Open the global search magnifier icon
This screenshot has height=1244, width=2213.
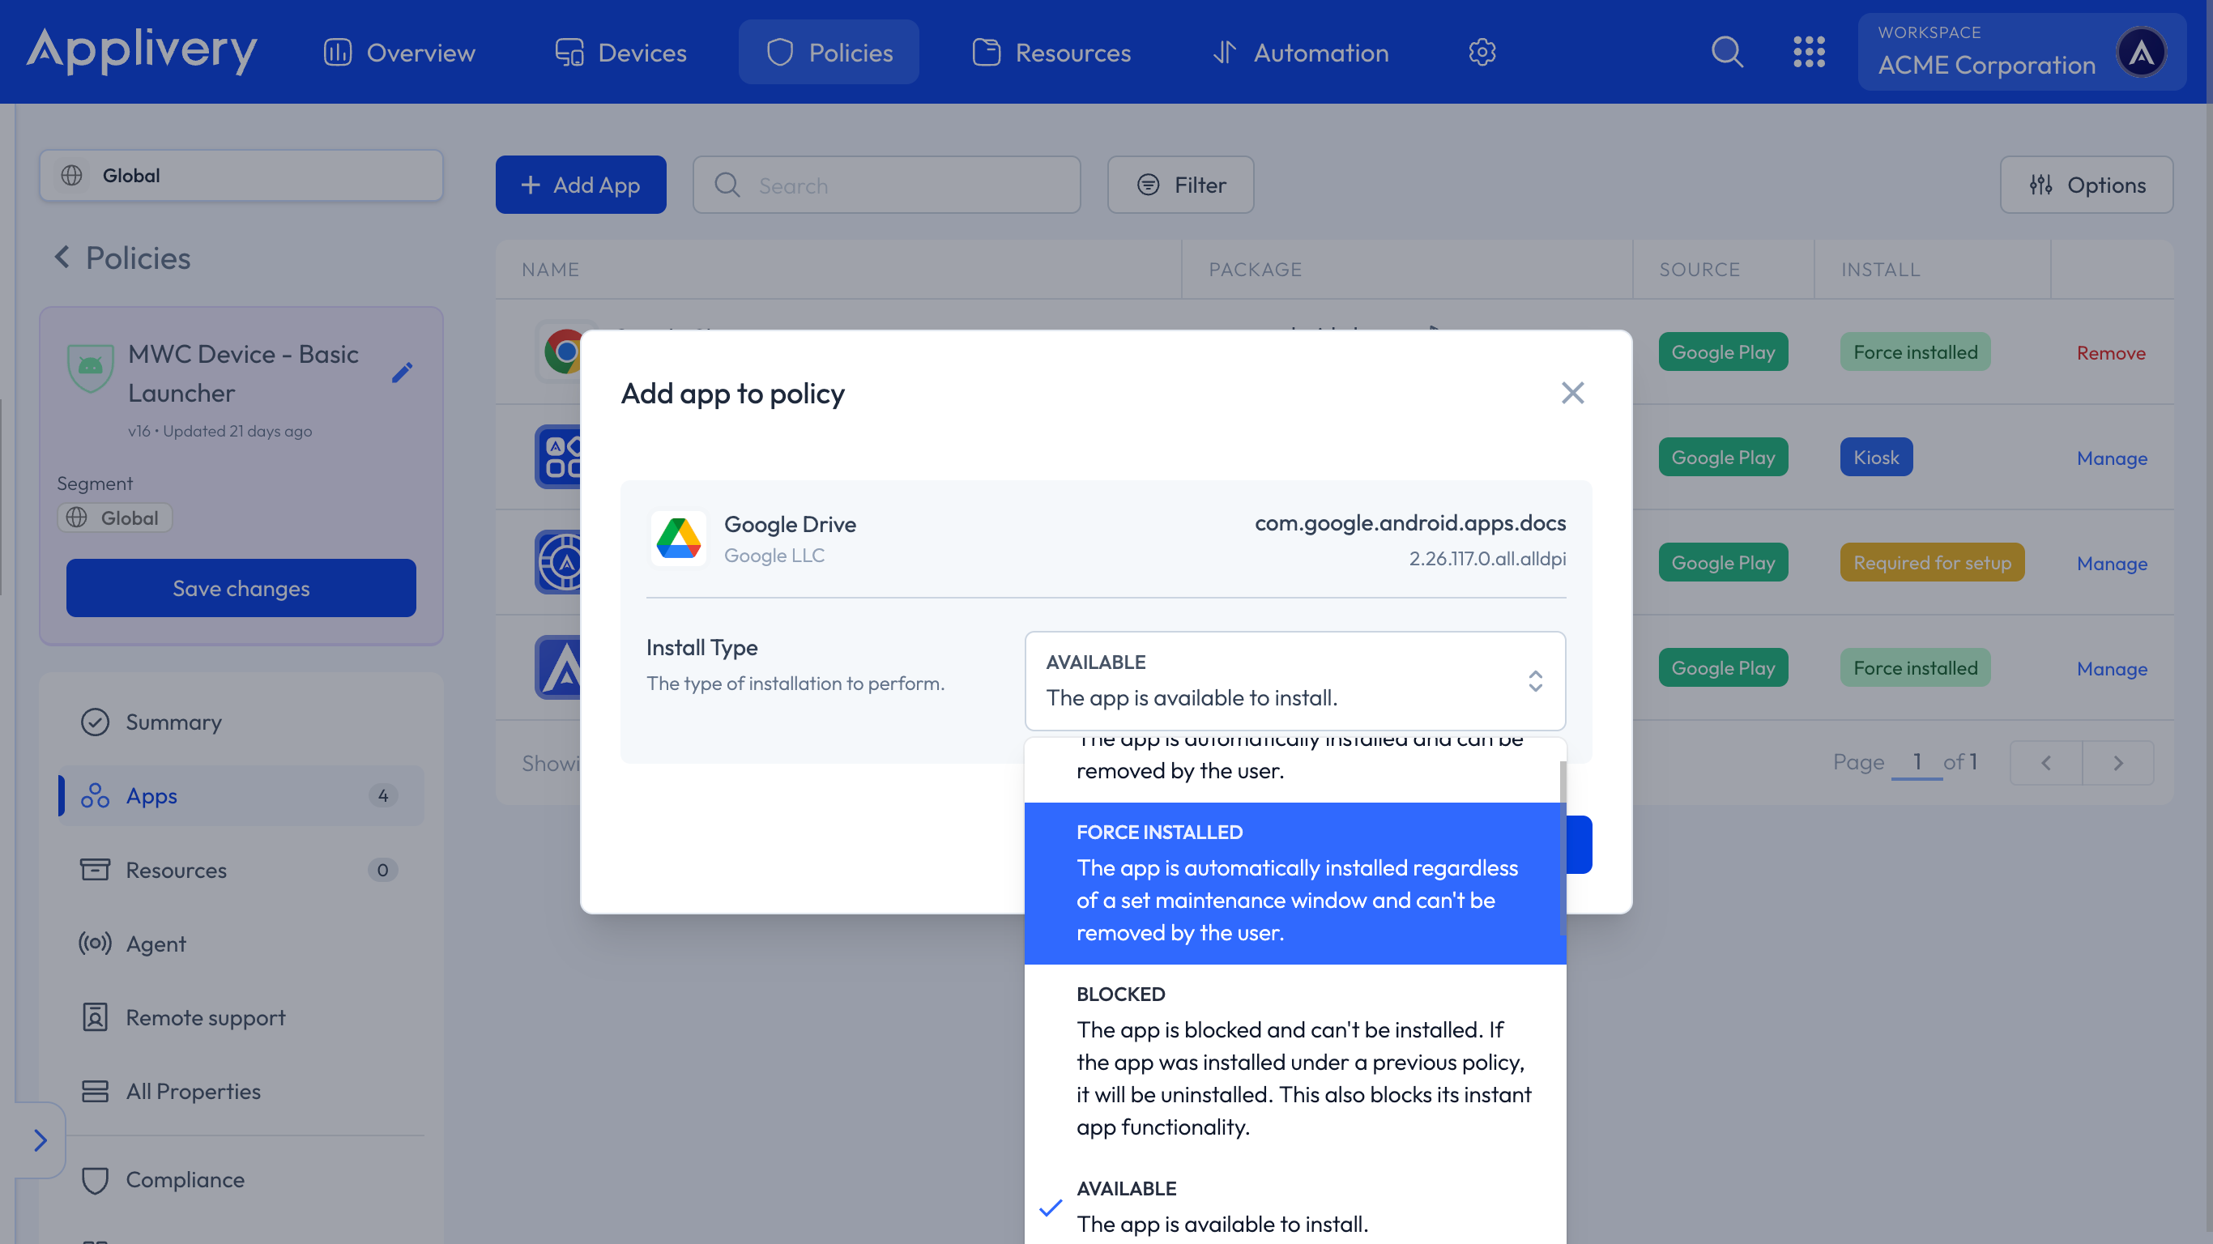pos(1727,53)
